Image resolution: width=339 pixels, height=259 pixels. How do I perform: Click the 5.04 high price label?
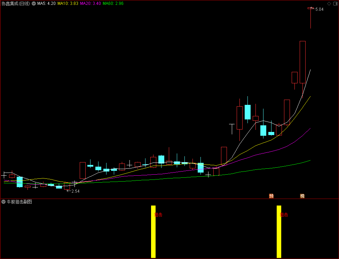pos(319,9)
